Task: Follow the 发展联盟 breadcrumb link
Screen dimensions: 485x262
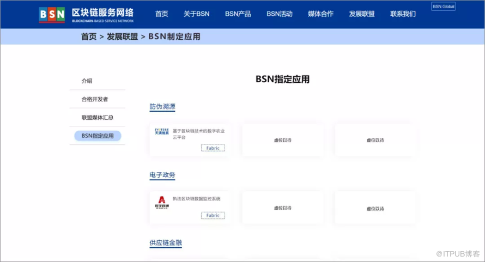Action: (122, 36)
